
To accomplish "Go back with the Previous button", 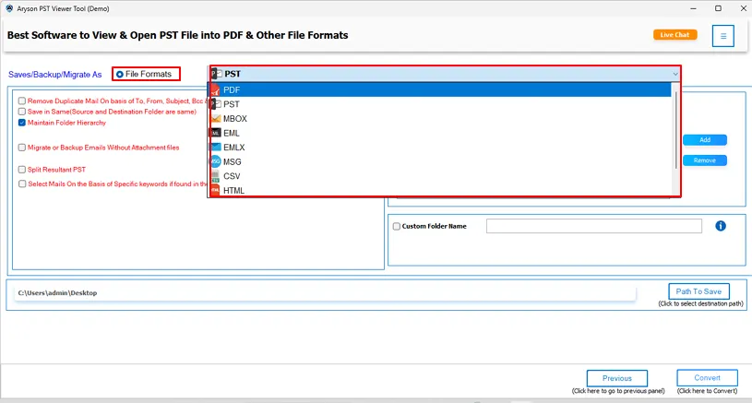I will (x=616, y=378).
